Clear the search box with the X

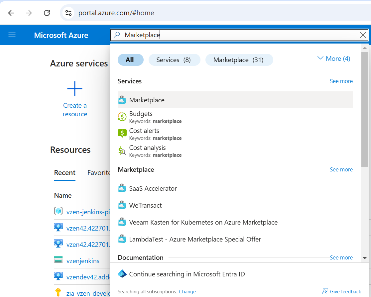pos(363,35)
